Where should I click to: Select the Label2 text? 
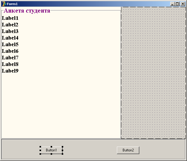click(10, 25)
